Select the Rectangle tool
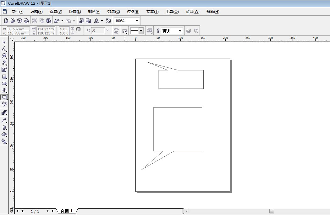Viewport: 330px width, 215px height. point(4,76)
